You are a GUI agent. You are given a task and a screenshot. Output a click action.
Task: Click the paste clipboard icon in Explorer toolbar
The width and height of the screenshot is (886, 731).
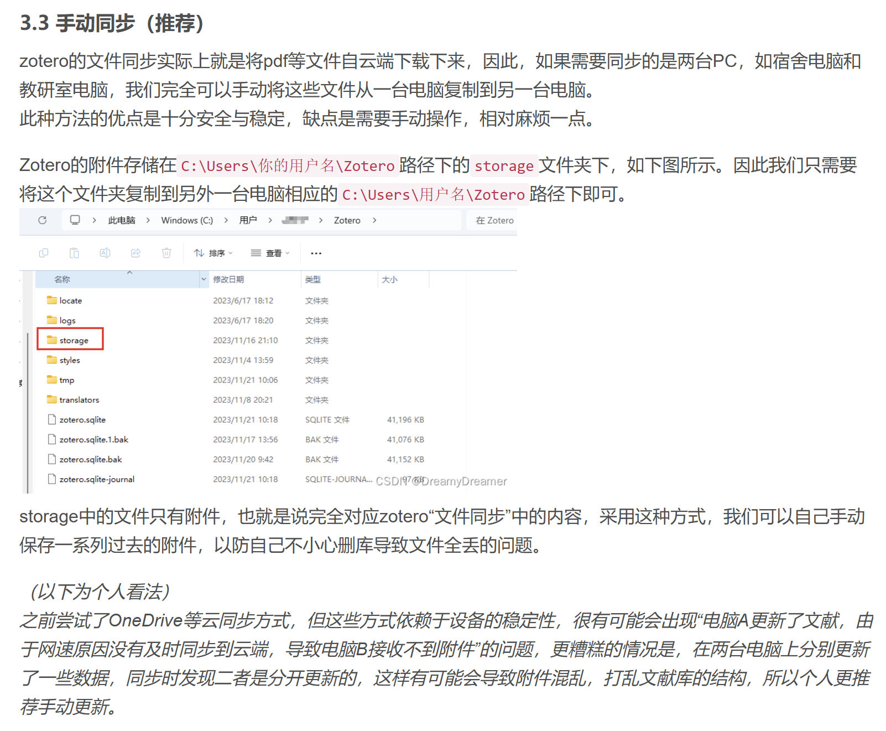pos(74,253)
